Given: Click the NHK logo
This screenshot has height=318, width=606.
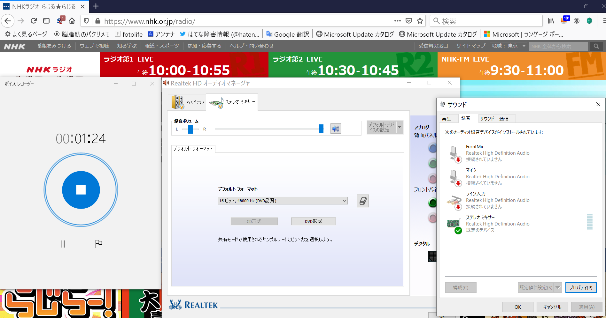Looking at the screenshot, I should pos(15,47).
